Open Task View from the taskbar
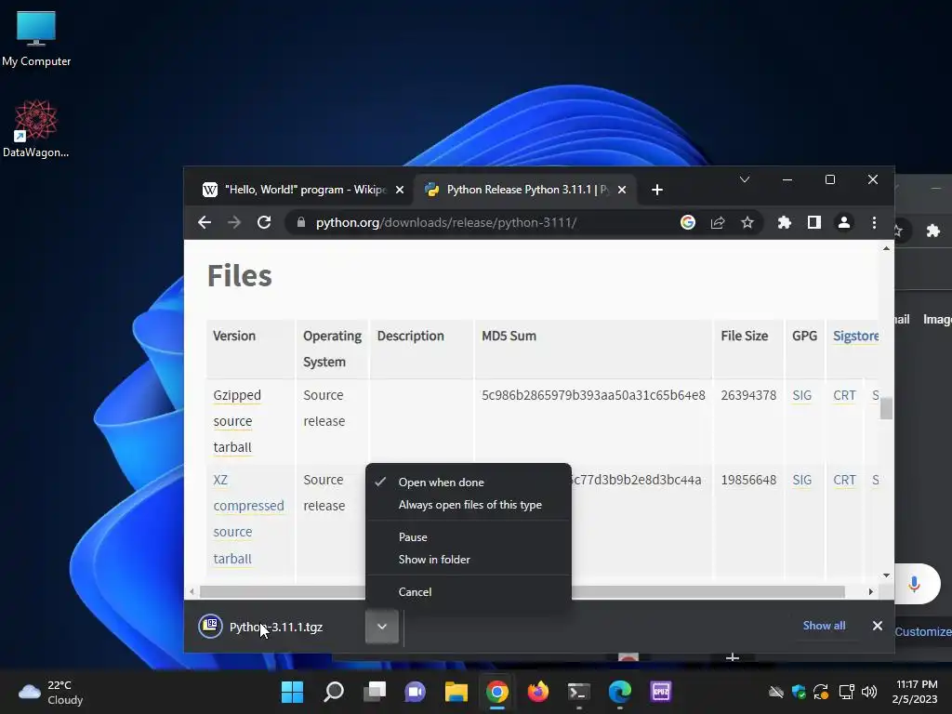 374,692
